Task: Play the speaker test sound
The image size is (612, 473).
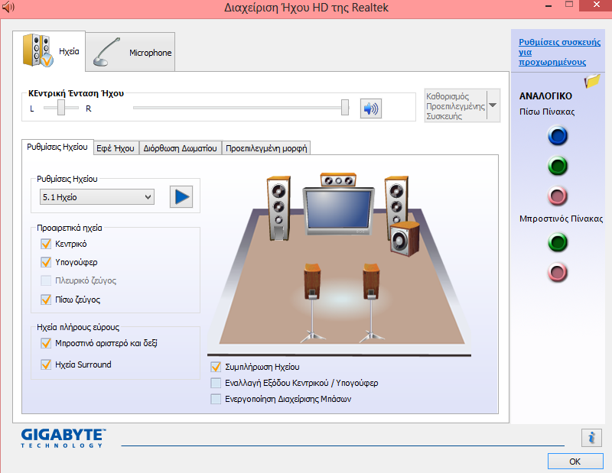Action: click(181, 197)
